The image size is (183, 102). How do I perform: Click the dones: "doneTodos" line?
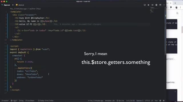pos(28,74)
